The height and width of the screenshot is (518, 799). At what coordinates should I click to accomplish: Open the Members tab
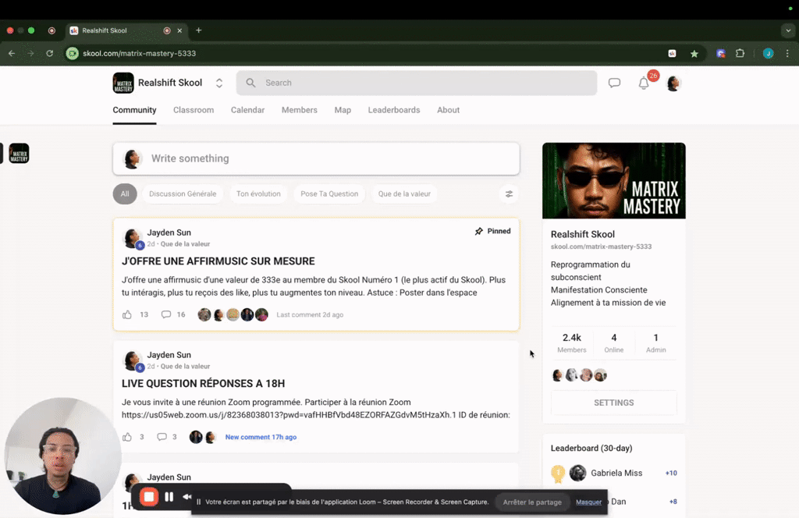tap(300, 110)
